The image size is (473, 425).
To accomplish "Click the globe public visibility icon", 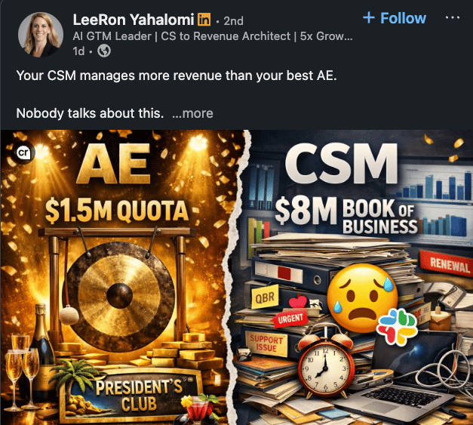I will pyautogui.click(x=104, y=51).
